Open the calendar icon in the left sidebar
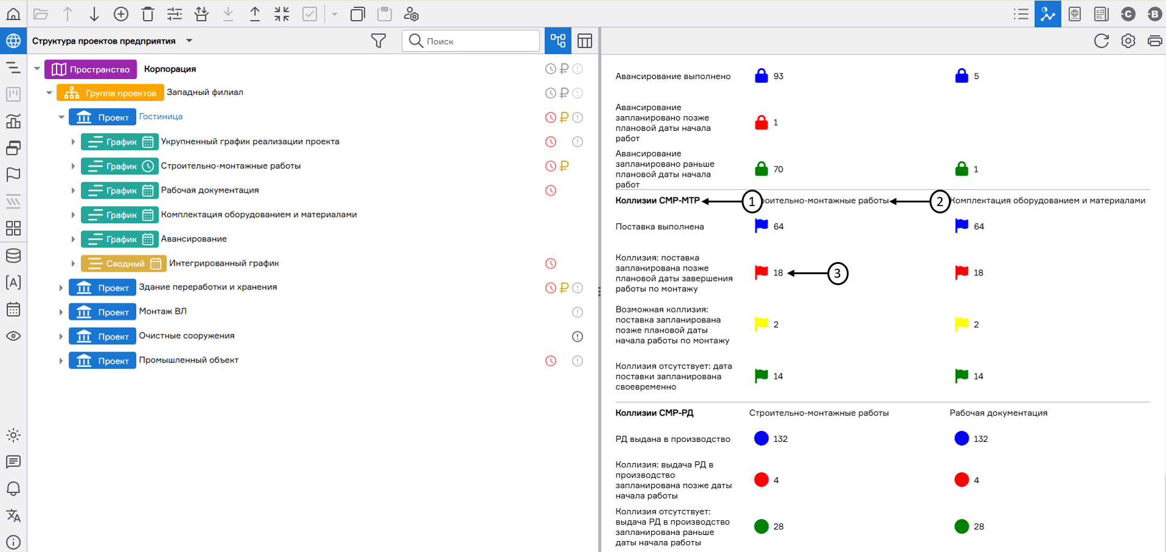This screenshot has width=1166, height=552. coord(13,309)
